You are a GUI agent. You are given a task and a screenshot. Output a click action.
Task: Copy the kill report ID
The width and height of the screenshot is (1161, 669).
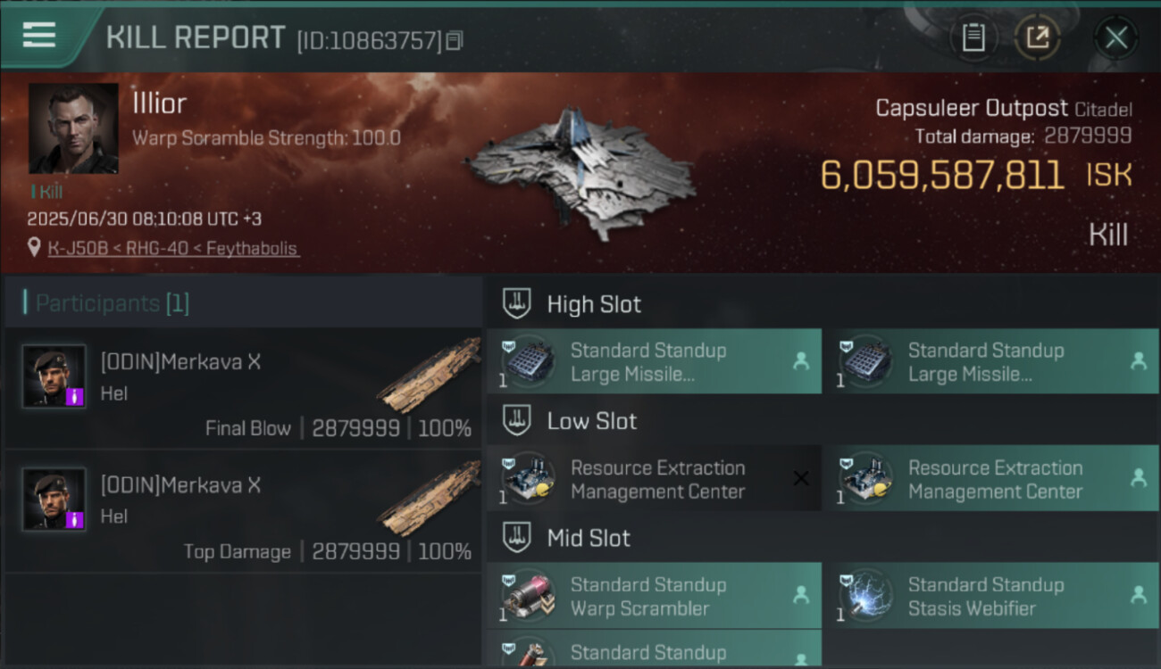click(x=455, y=40)
